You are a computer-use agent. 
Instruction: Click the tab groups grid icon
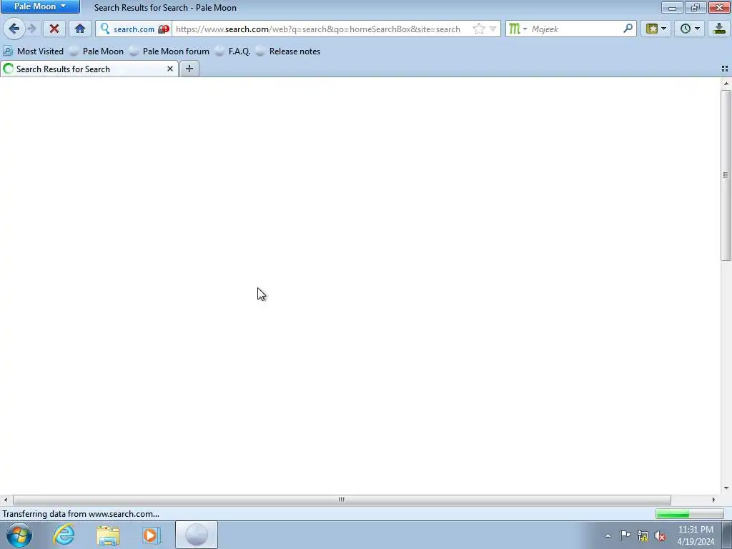tap(725, 69)
